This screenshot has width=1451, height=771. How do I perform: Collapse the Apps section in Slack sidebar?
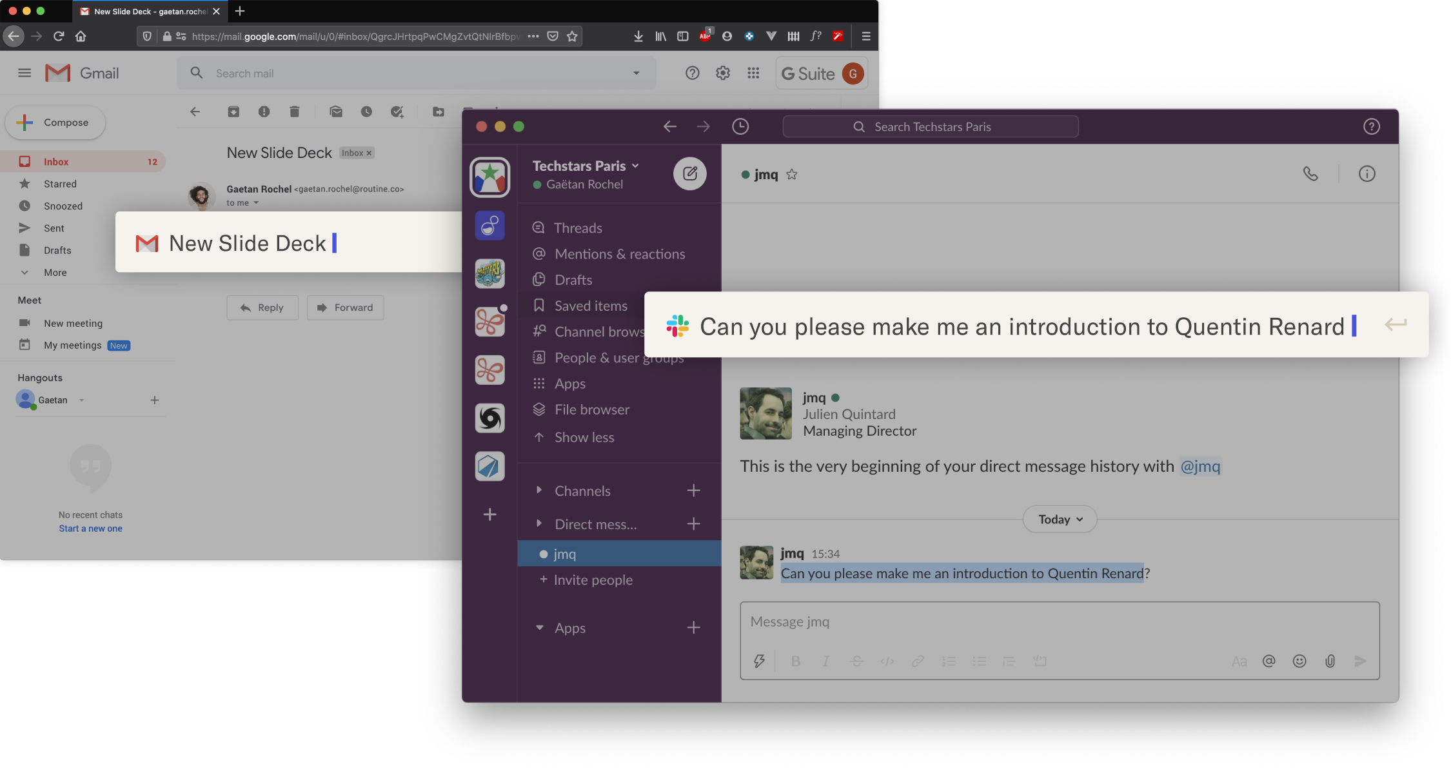(539, 628)
